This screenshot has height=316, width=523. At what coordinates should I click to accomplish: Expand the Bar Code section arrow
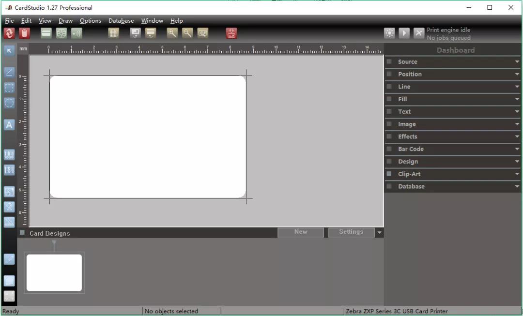point(517,149)
